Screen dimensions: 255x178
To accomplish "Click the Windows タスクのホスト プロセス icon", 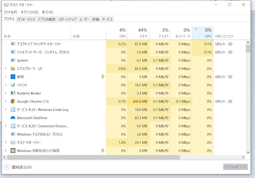I will (13, 134).
